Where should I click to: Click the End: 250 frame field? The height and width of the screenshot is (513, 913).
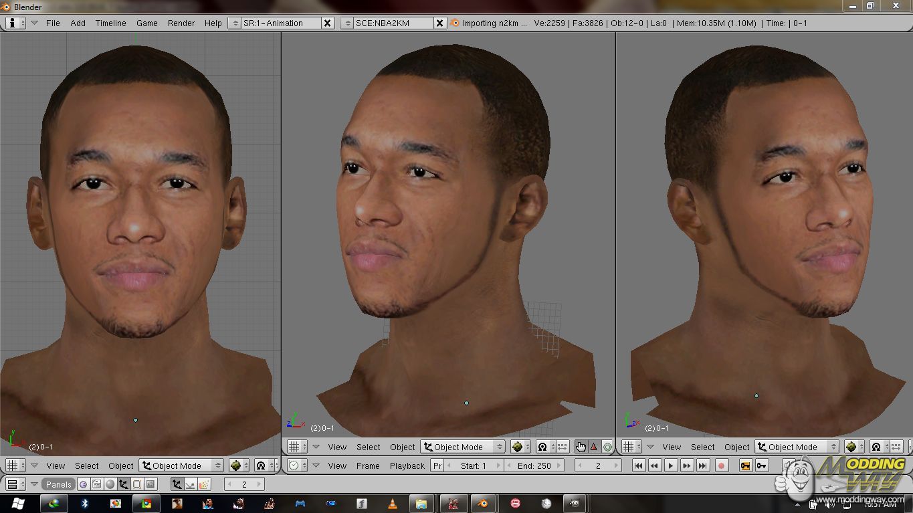[534, 466]
